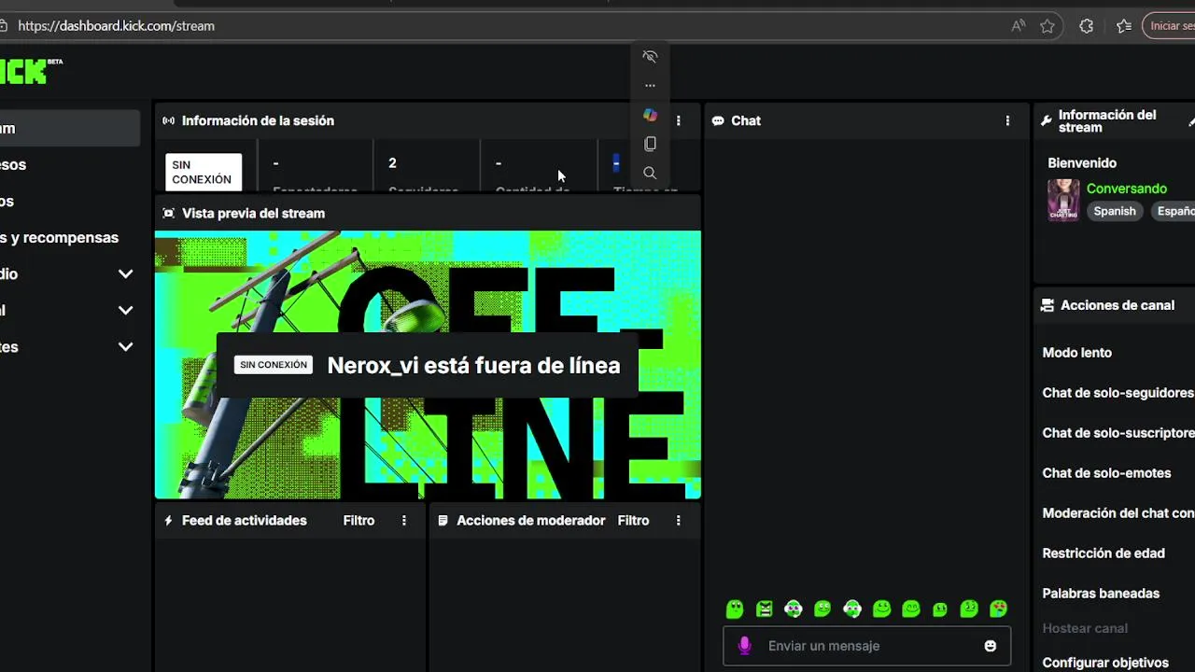Open the emoji picker smiley in chat box
1195x672 pixels.
coord(991,646)
